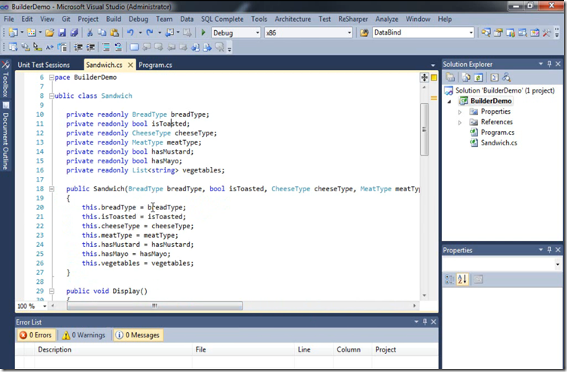Screen dimensions: 567x372
Task: Click the Redo arrow icon
Action: [x=149, y=32]
